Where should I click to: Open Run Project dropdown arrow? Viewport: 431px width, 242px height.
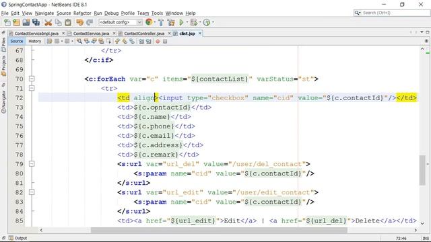(187, 22)
